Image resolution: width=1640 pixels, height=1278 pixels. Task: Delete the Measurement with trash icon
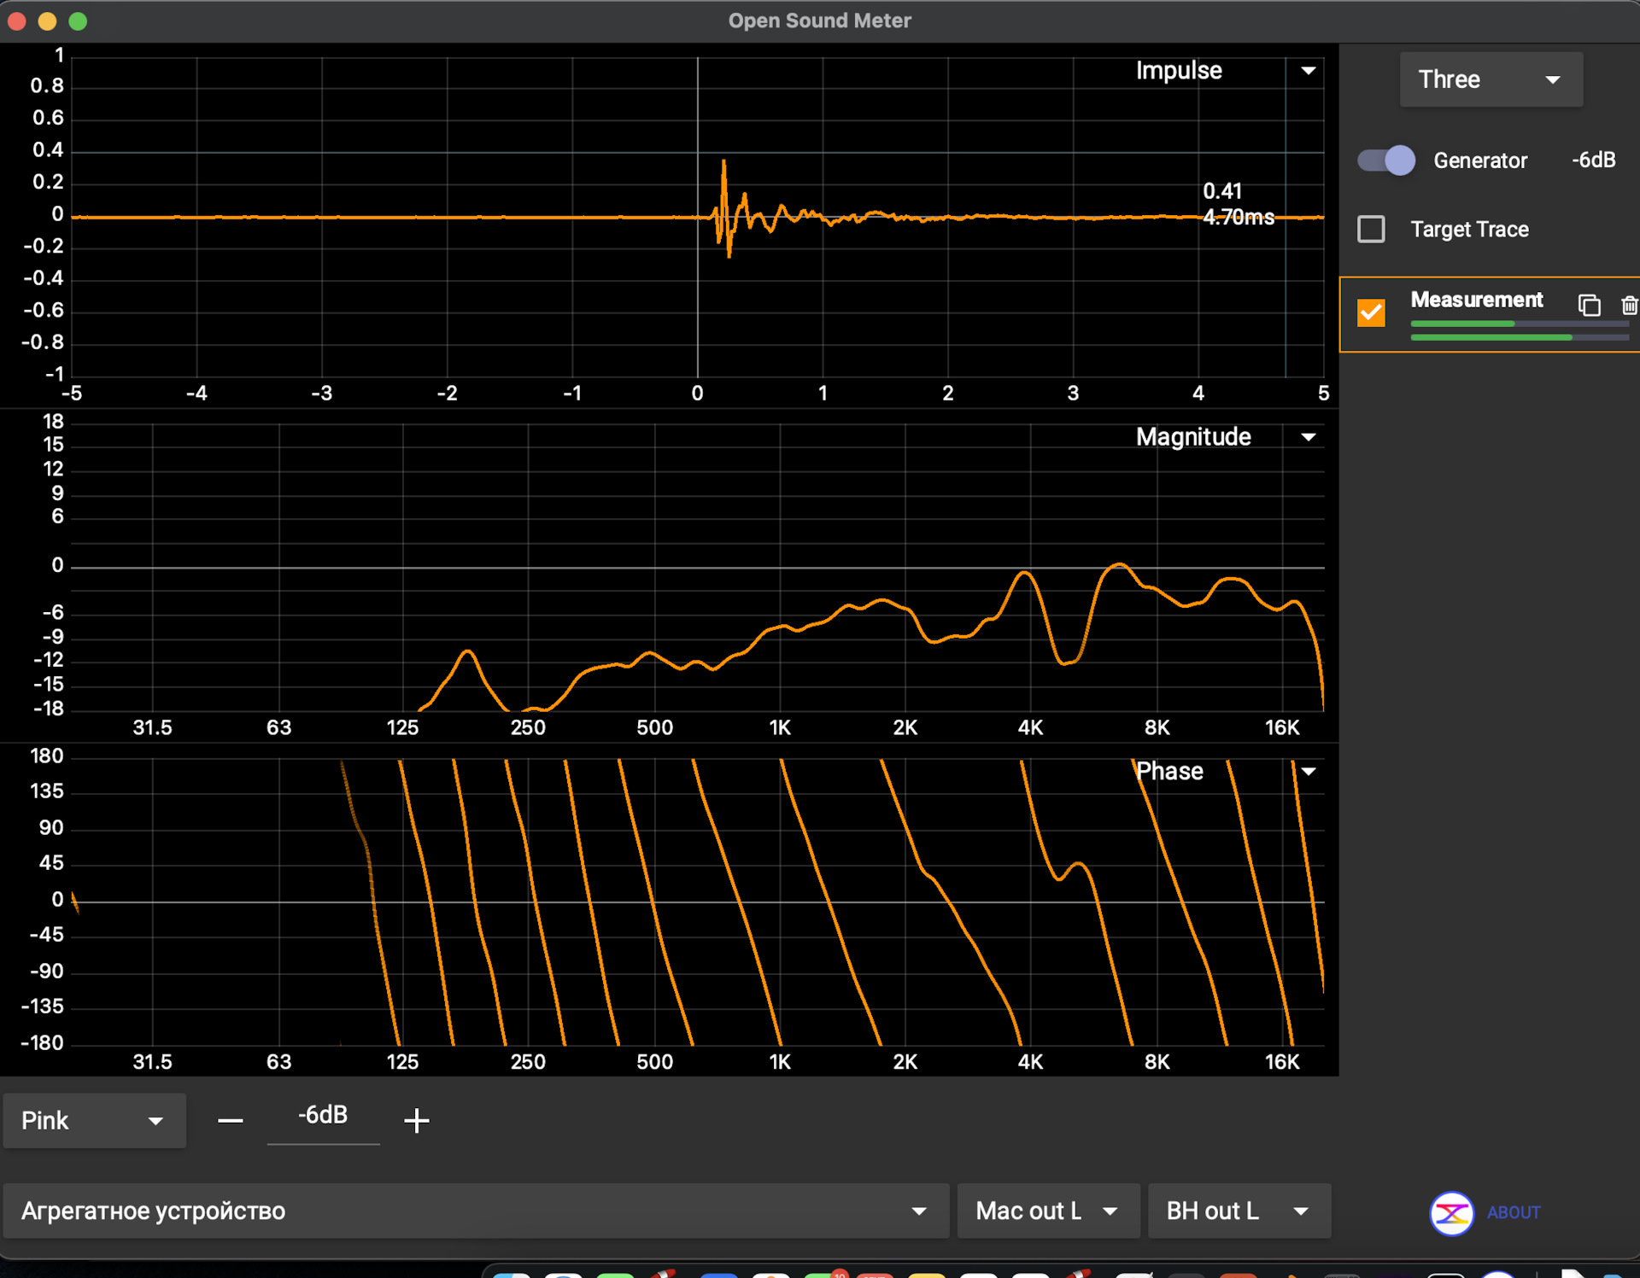[1629, 305]
